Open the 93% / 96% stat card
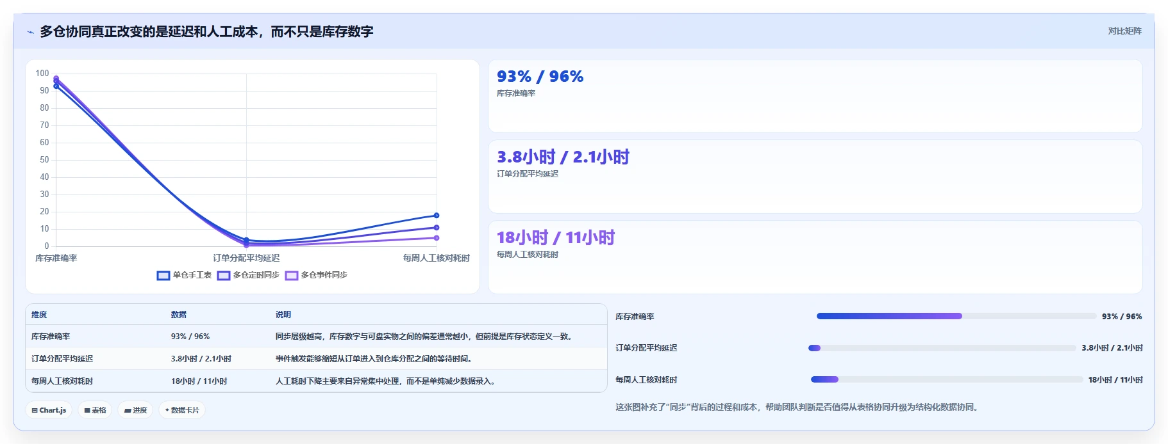Viewport: 1168px width, 444px height. click(x=815, y=96)
